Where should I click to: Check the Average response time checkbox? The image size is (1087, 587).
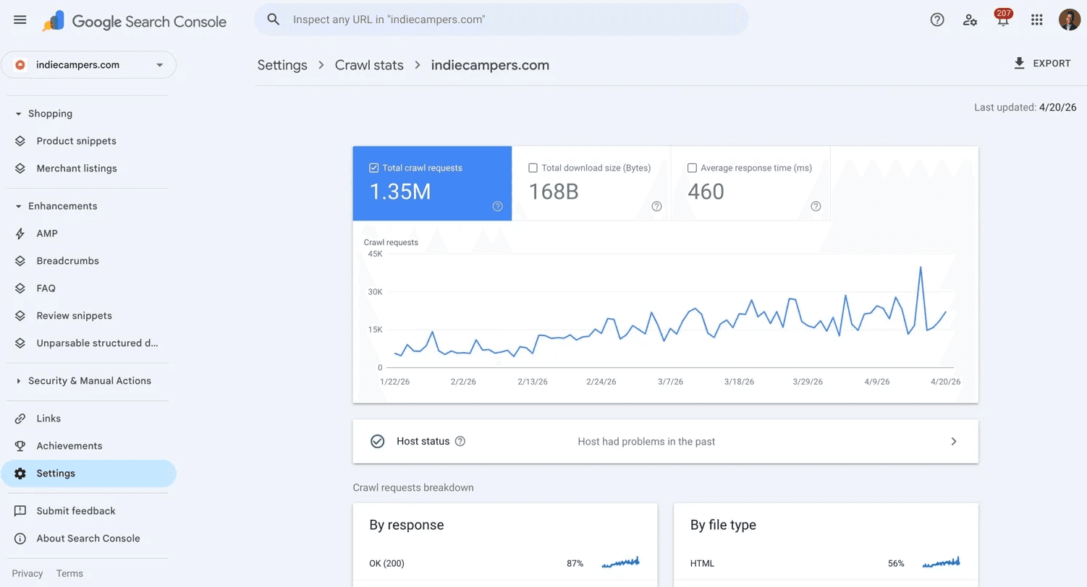pos(692,168)
